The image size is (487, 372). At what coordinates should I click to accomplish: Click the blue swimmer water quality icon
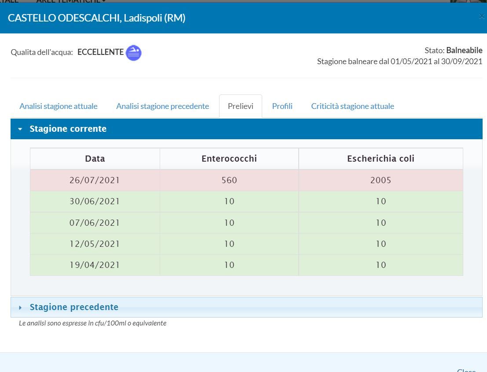[x=133, y=53]
